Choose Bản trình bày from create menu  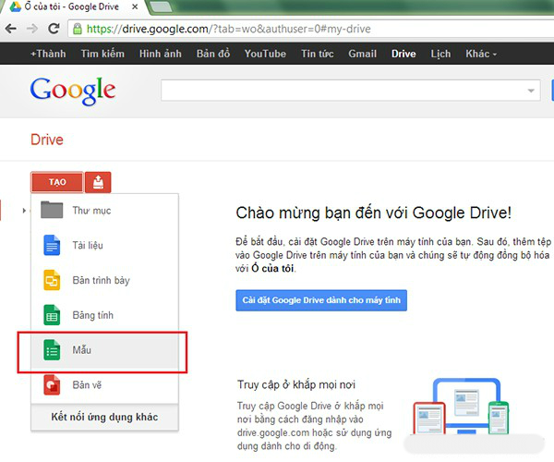click(104, 280)
